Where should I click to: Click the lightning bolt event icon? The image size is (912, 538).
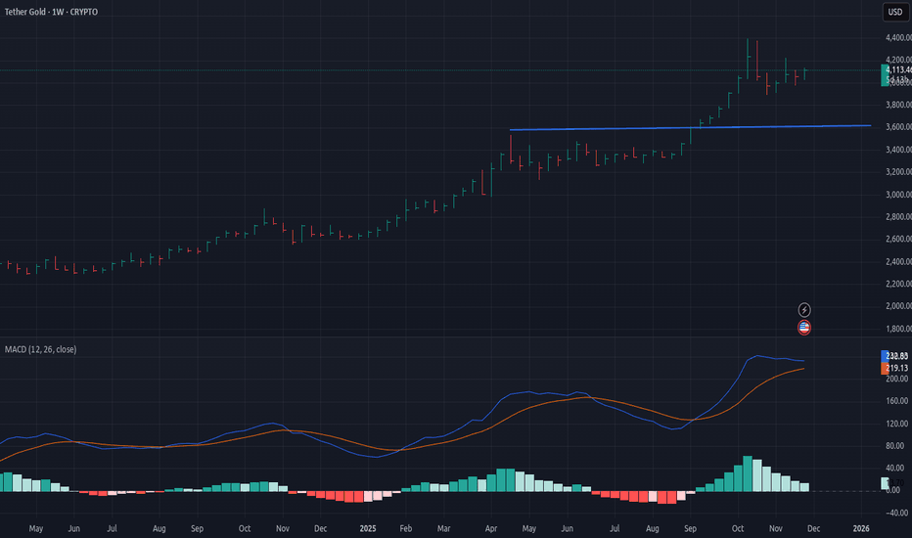[804, 309]
